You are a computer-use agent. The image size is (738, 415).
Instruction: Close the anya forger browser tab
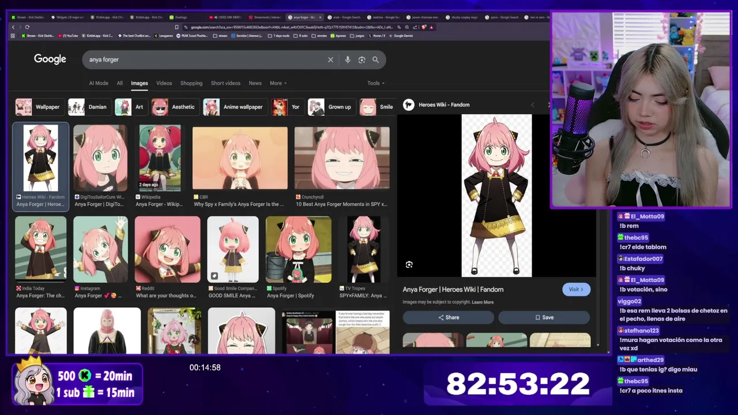[x=320, y=17]
